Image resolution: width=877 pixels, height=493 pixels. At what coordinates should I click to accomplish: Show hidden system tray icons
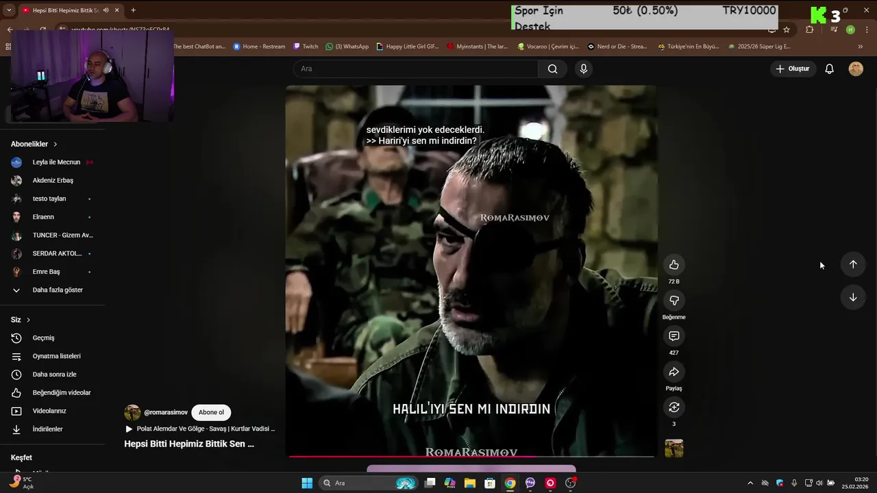pyautogui.click(x=750, y=483)
